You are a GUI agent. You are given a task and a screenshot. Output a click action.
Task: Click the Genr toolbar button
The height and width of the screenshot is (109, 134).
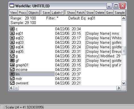pyautogui.click(x=109, y=12)
